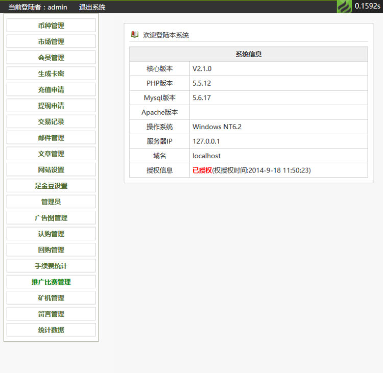Select core version value V2.1.0

pos(202,69)
